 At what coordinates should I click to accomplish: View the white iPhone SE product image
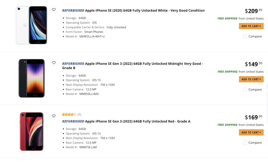point(31,25)
